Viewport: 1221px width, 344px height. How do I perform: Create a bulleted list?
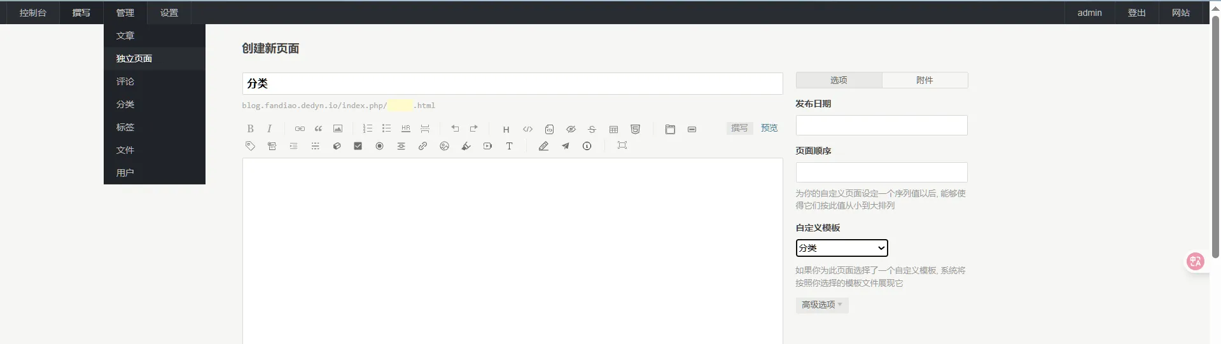pyautogui.click(x=387, y=128)
